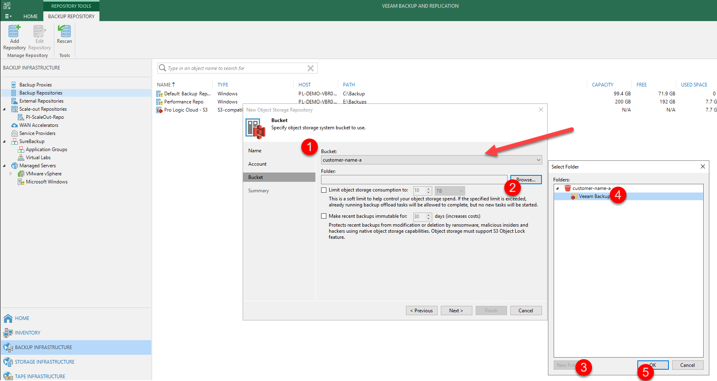Switch to the HOME ribbon tab

pos(30,17)
